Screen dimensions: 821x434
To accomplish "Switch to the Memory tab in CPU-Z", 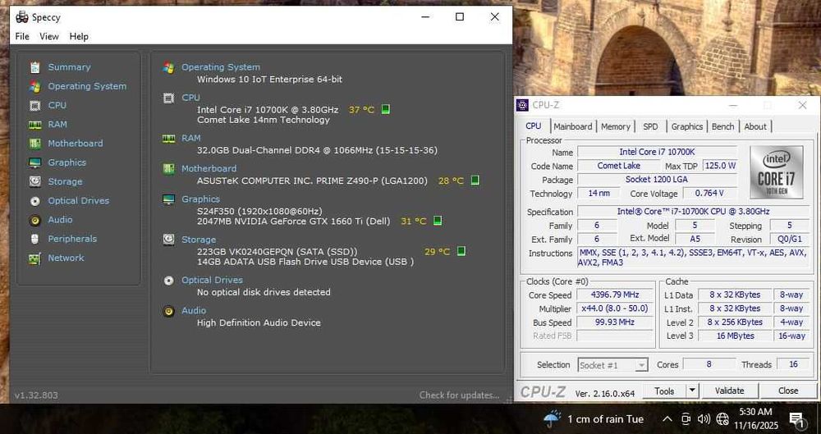I will pyautogui.click(x=616, y=126).
